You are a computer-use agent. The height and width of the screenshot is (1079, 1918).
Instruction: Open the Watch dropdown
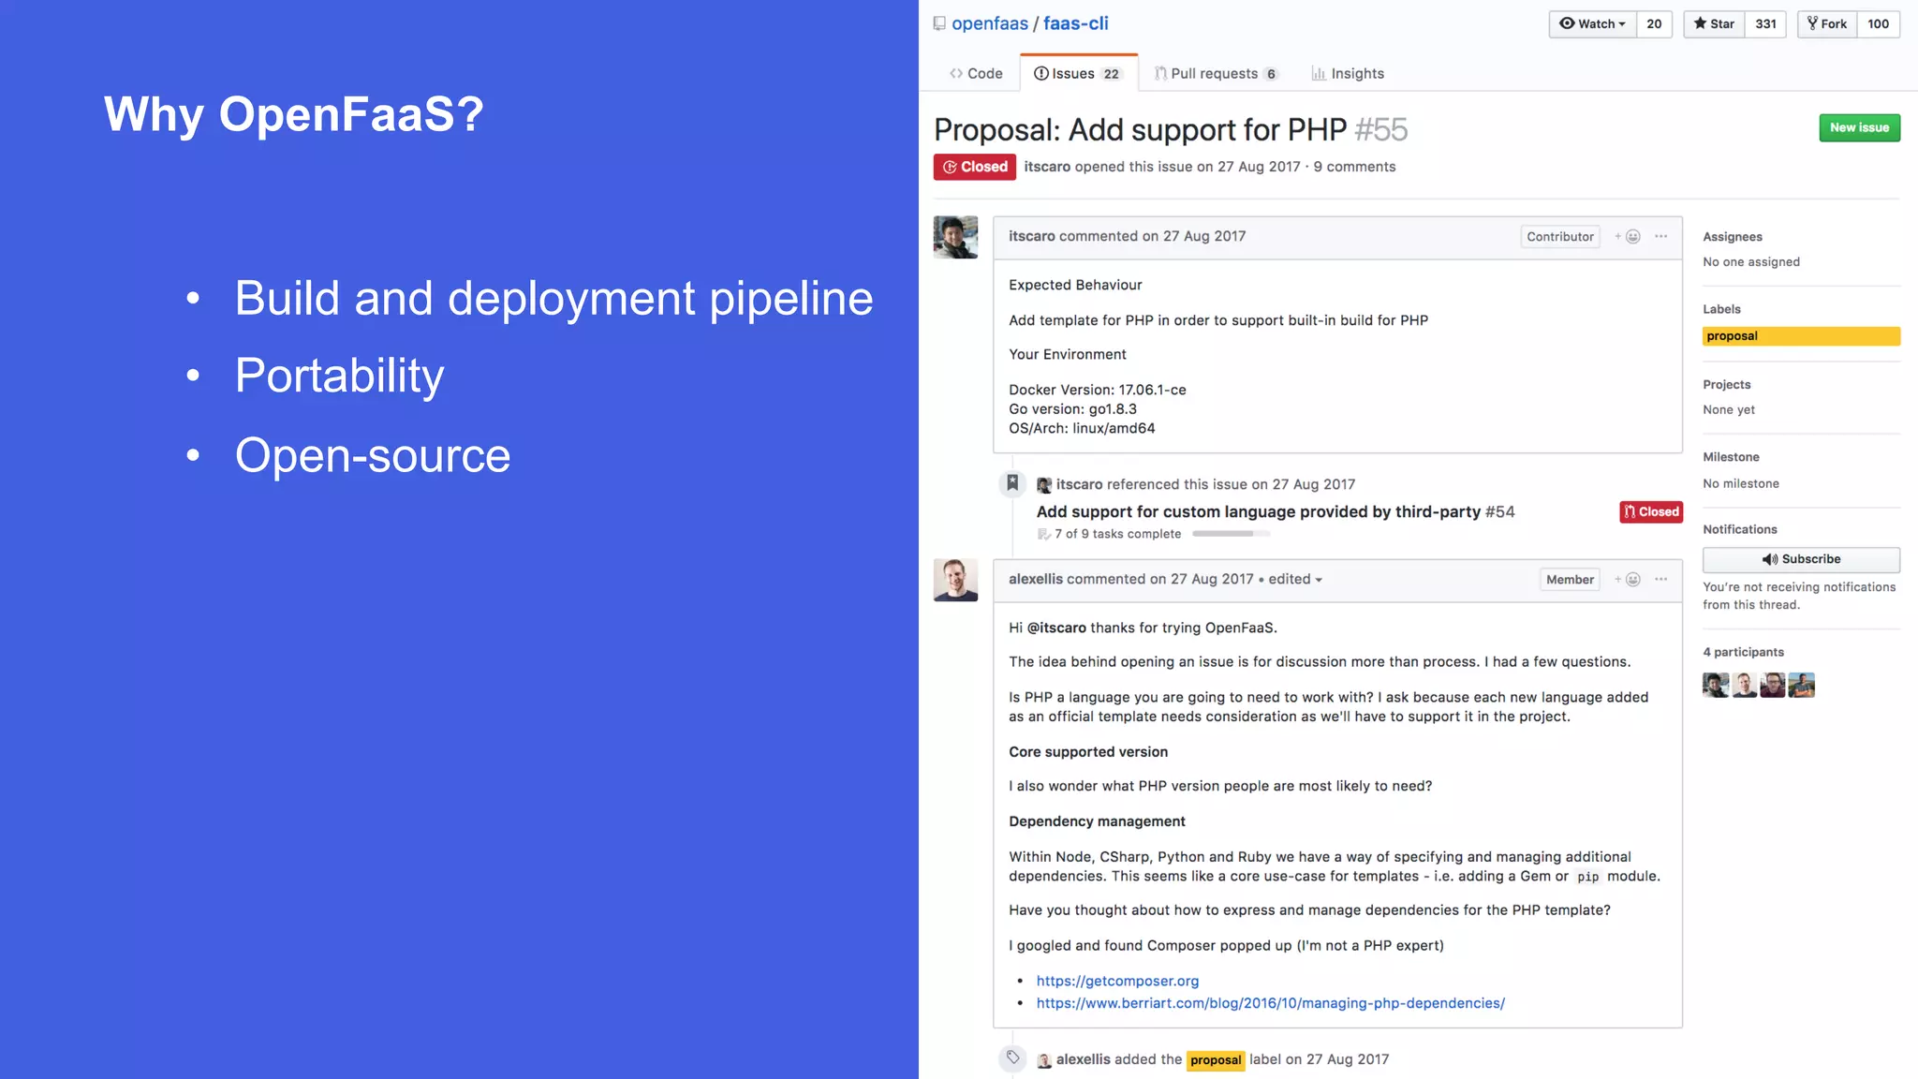pos(1592,24)
